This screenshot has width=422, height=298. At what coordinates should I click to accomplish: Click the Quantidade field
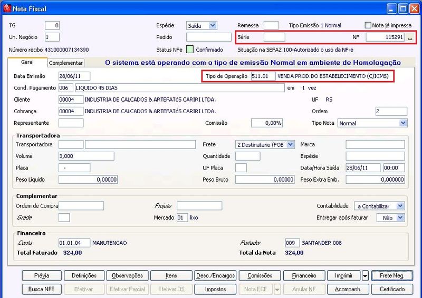247,156
